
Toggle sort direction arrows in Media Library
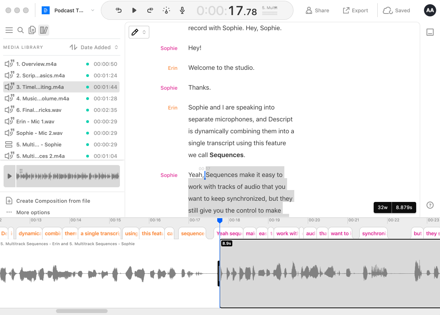tap(73, 47)
